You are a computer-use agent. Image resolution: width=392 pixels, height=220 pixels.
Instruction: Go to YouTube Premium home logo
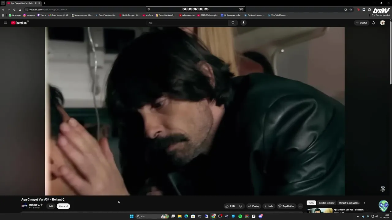pos(20,23)
